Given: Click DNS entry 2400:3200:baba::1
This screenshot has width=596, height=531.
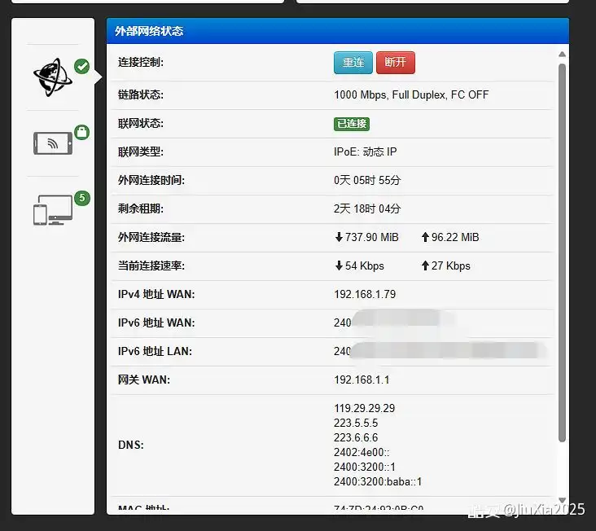Looking at the screenshot, I should 378,481.
